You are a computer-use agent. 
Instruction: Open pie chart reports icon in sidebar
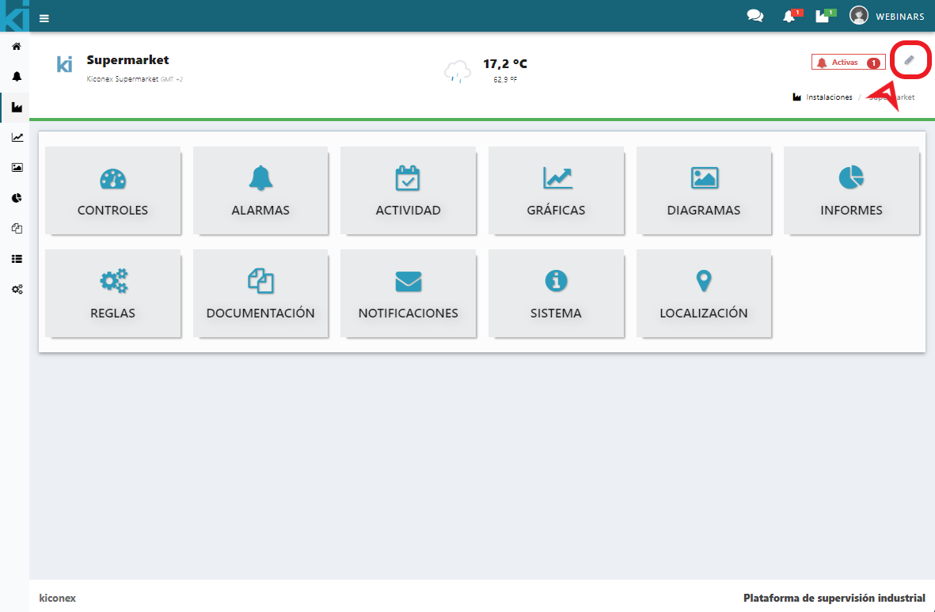16,198
